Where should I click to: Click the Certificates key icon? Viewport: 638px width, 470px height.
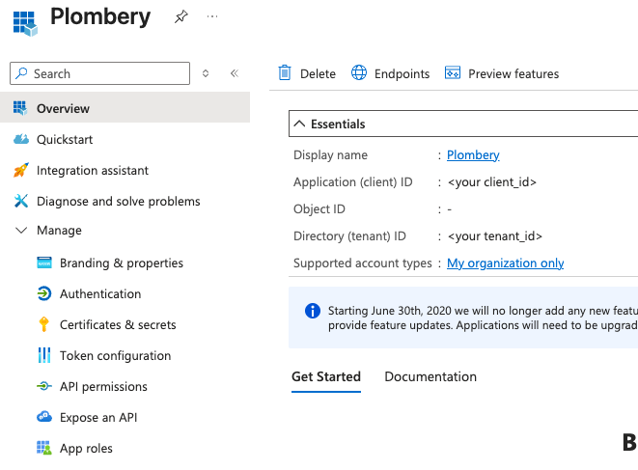click(x=44, y=324)
